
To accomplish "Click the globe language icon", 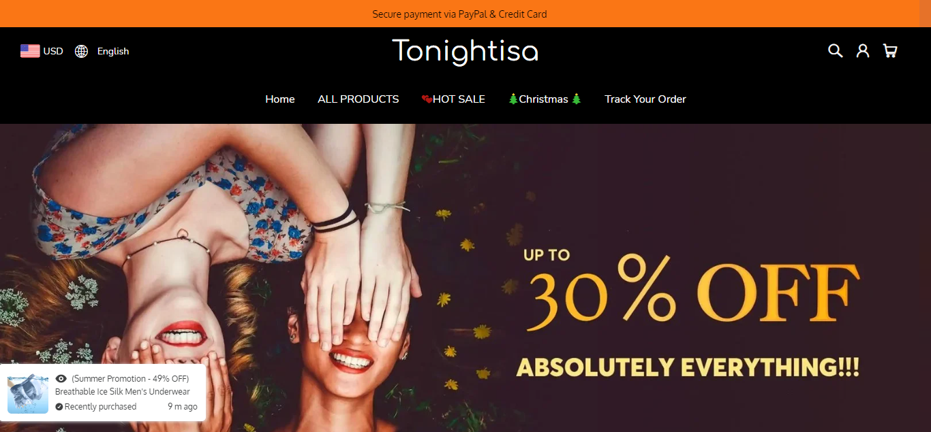I will pyautogui.click(x=82, y=51).
